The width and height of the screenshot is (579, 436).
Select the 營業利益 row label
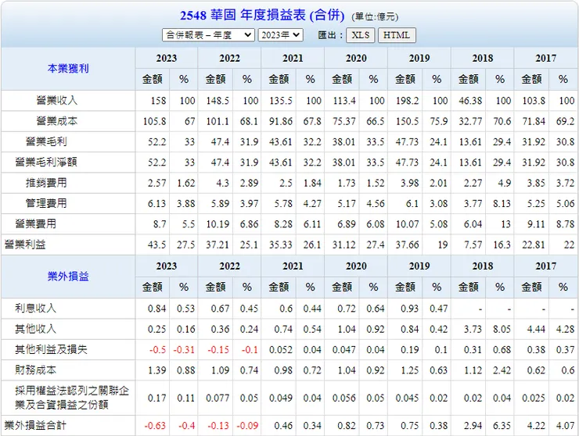(x=25, y=245)
